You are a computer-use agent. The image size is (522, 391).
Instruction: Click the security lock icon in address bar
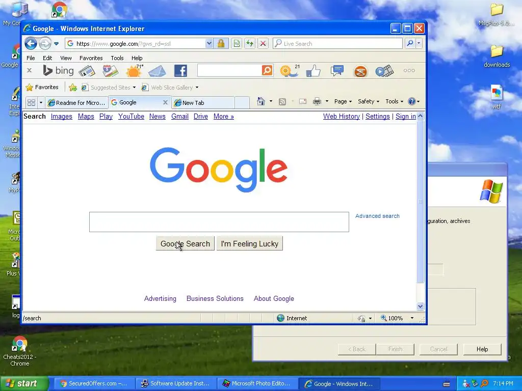click(221, 44)
